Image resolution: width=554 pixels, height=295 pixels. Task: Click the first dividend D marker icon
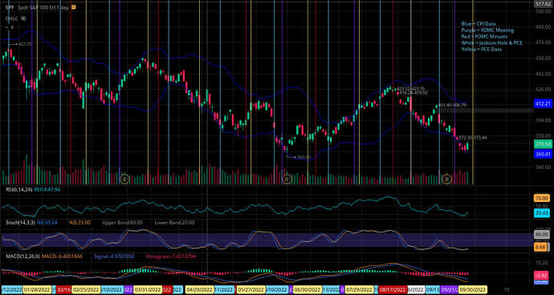(124, 179)
